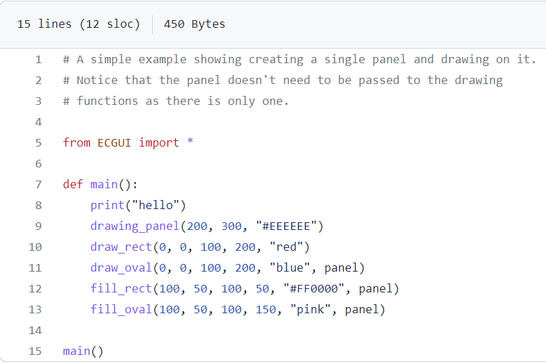Select line number 6
This screenshot has width=546, height=364.
pyautogui.click(x=38, y=164)
